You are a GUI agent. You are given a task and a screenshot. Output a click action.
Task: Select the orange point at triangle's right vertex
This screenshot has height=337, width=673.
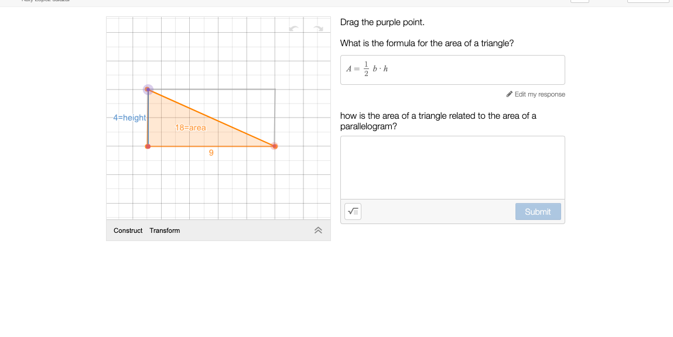(x=275, y=146)
